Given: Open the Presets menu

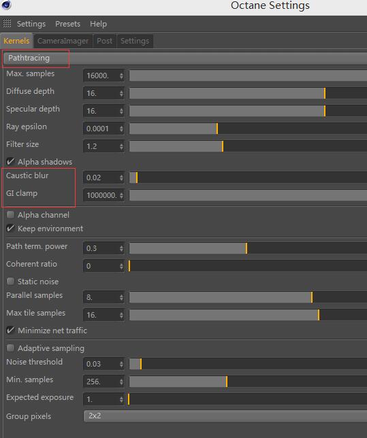Looking at the screenshot, I should pyautogui.click(x=67, y=24).
